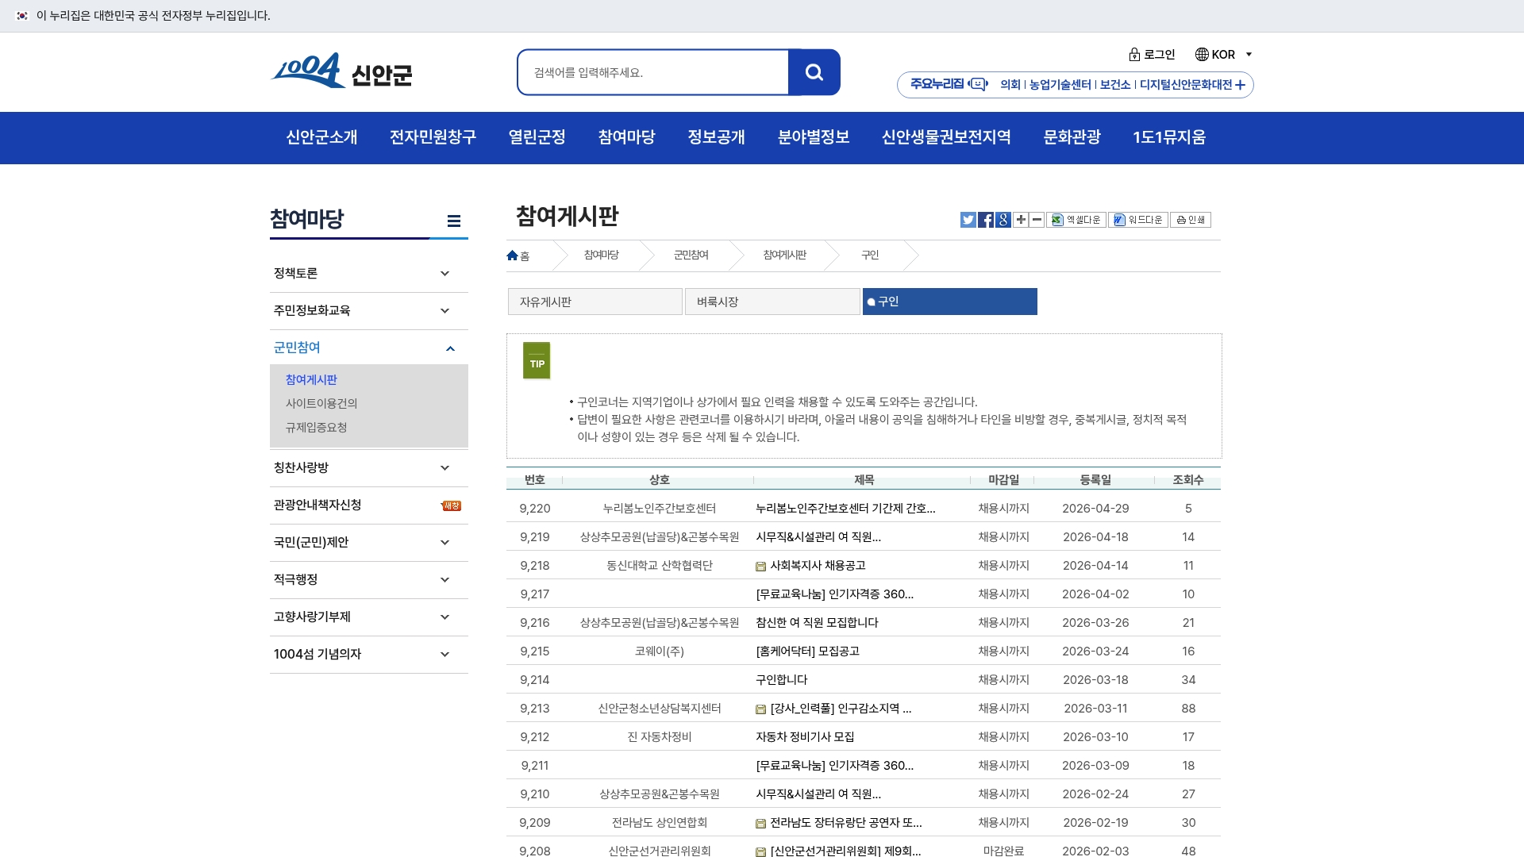Open 로그인 with the lock icon
This screenshot has width=1524, height=857.
point(1152,54)
